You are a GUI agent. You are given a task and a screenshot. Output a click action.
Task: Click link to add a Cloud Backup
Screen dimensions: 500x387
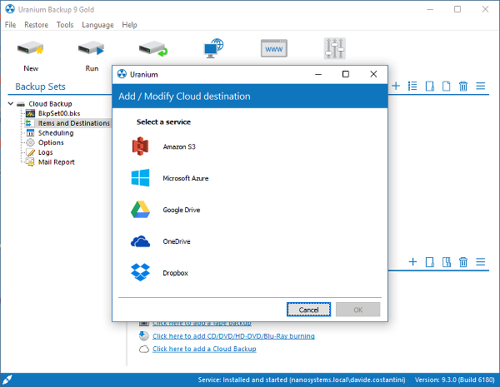204,349
